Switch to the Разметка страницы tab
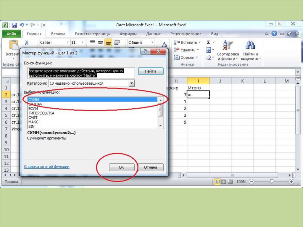This screenshot has width=303, height=227. tap(93, 34)
